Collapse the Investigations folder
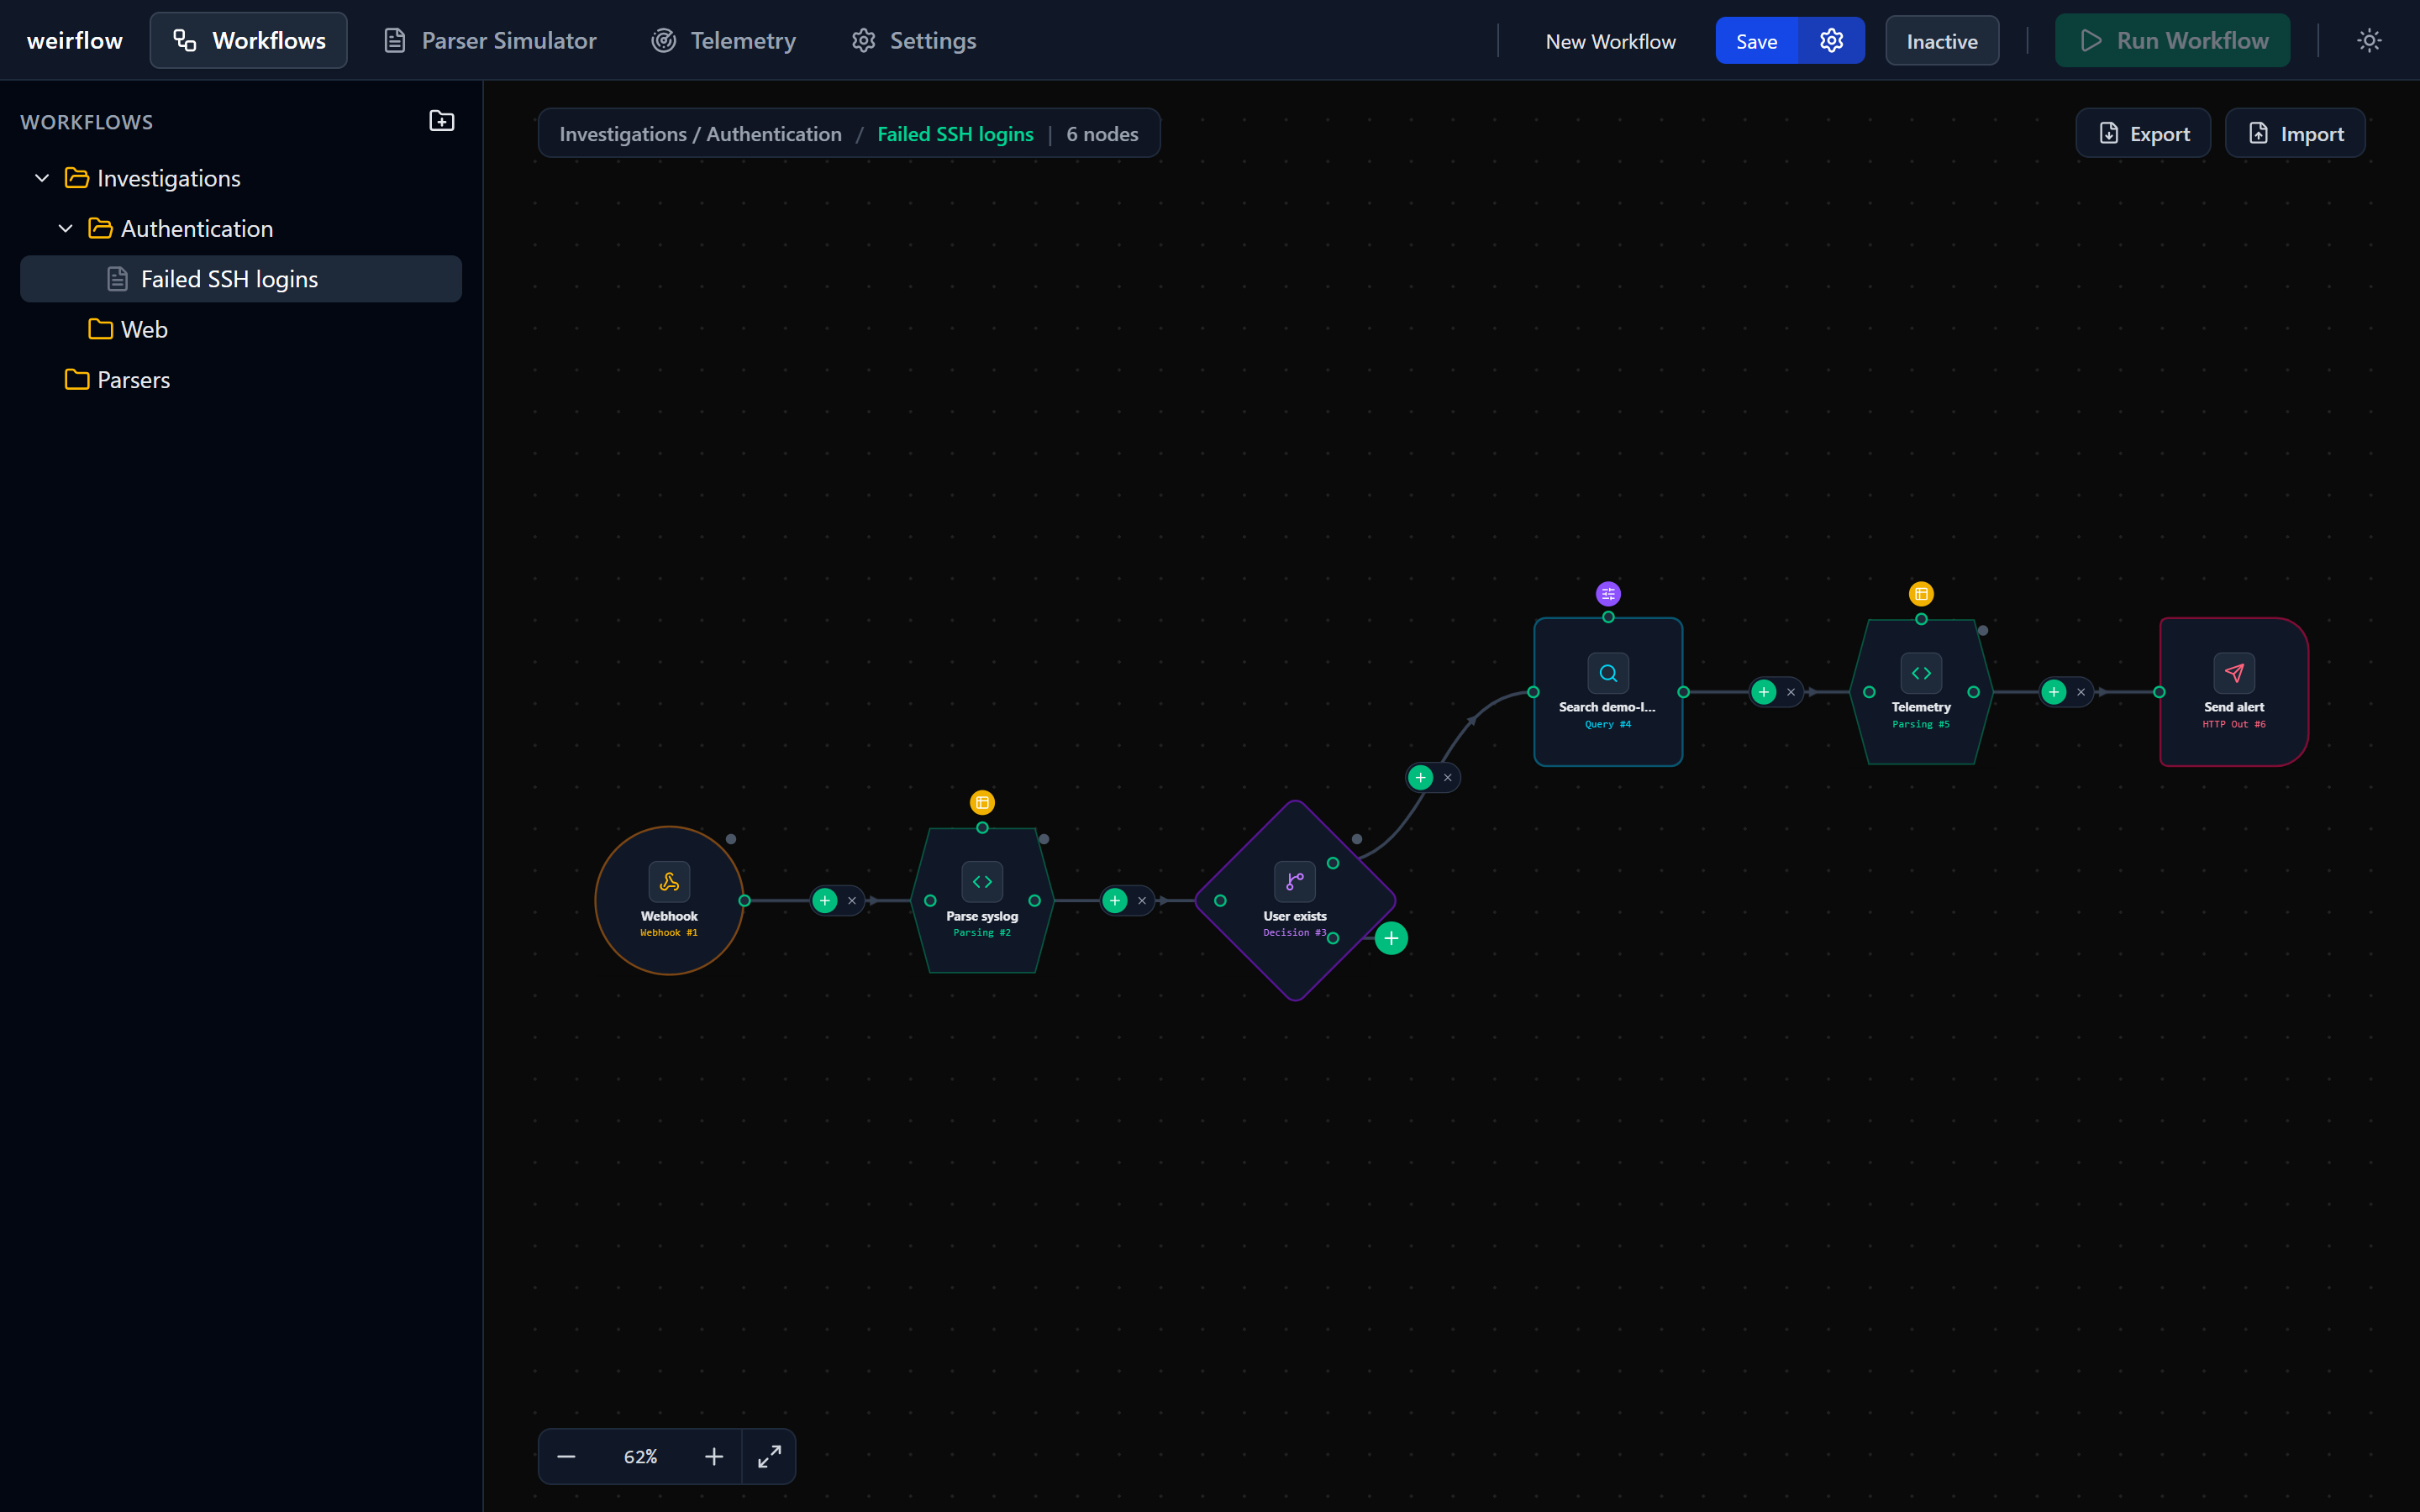 click(42, 178)
